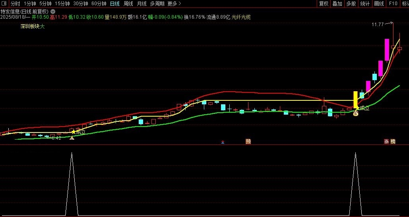Switch to the 分时 intraday view
Viewport: 409px width, 217px height.
tap(16, 4)
